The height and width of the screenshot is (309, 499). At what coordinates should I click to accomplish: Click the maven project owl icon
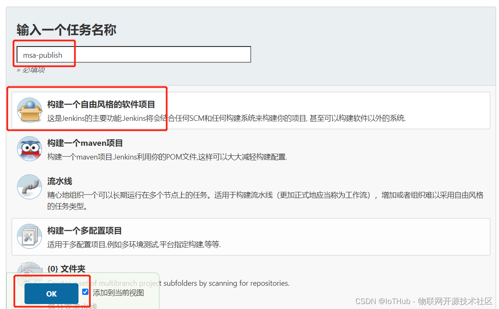(29, 149)
